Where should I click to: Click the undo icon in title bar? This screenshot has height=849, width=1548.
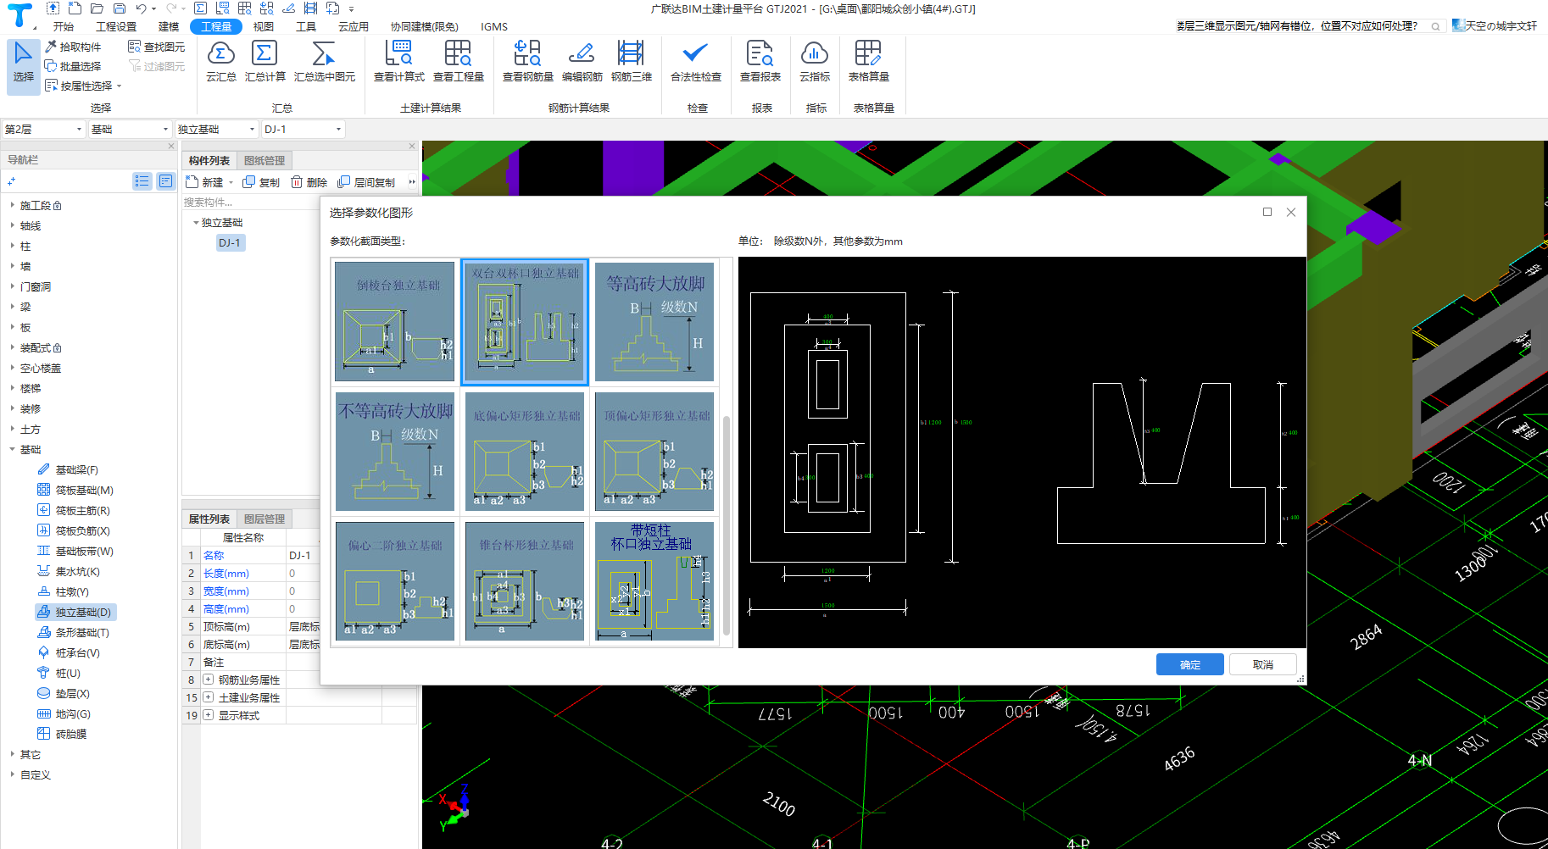click(x=142, y=8)
